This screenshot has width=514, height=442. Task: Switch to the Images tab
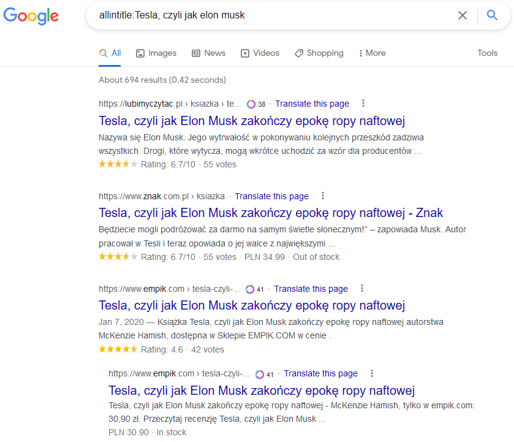156,53
